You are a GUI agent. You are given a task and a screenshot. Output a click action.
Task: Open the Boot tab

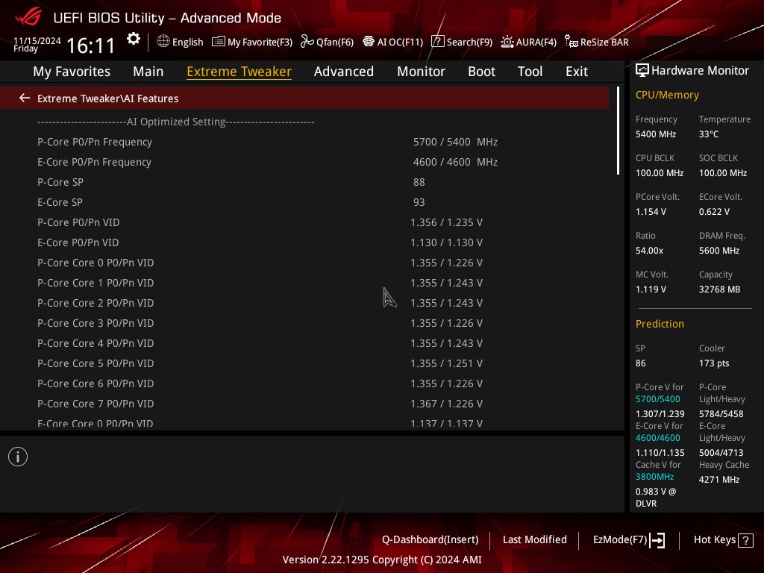[x=481, y=71]
